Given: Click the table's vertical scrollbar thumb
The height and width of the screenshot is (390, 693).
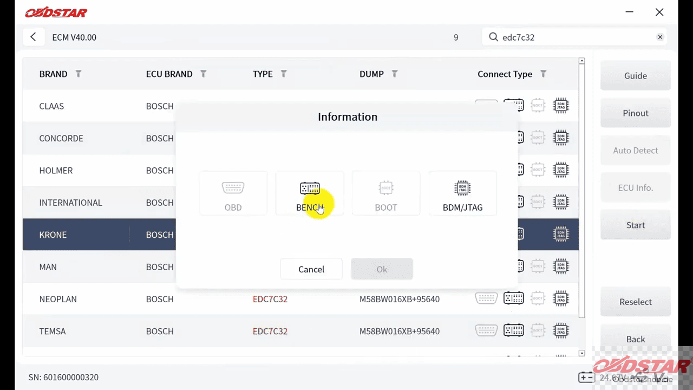Looking at the screenshot, I should pyautogui.click(x=582, y=191).
